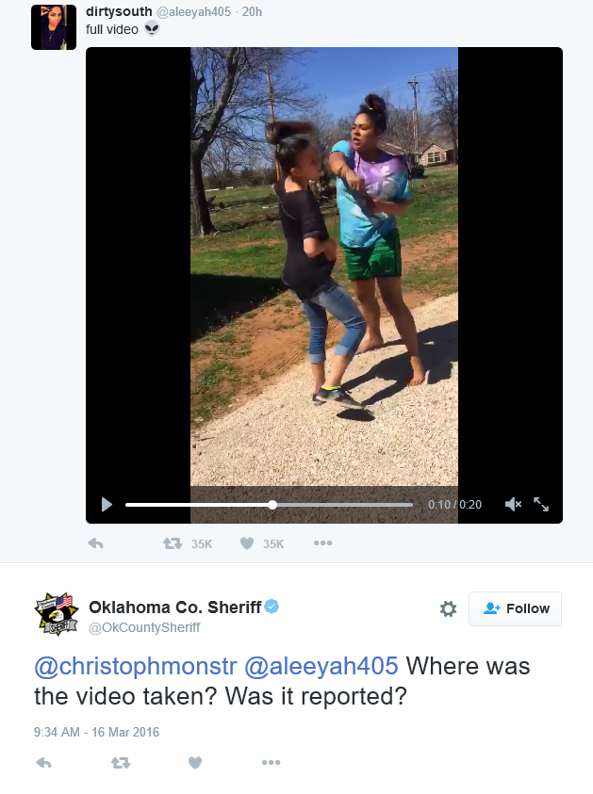
Task: Retweet the Oklahoma Co. Sheriff tweet
Action: (x=121, y=763)
